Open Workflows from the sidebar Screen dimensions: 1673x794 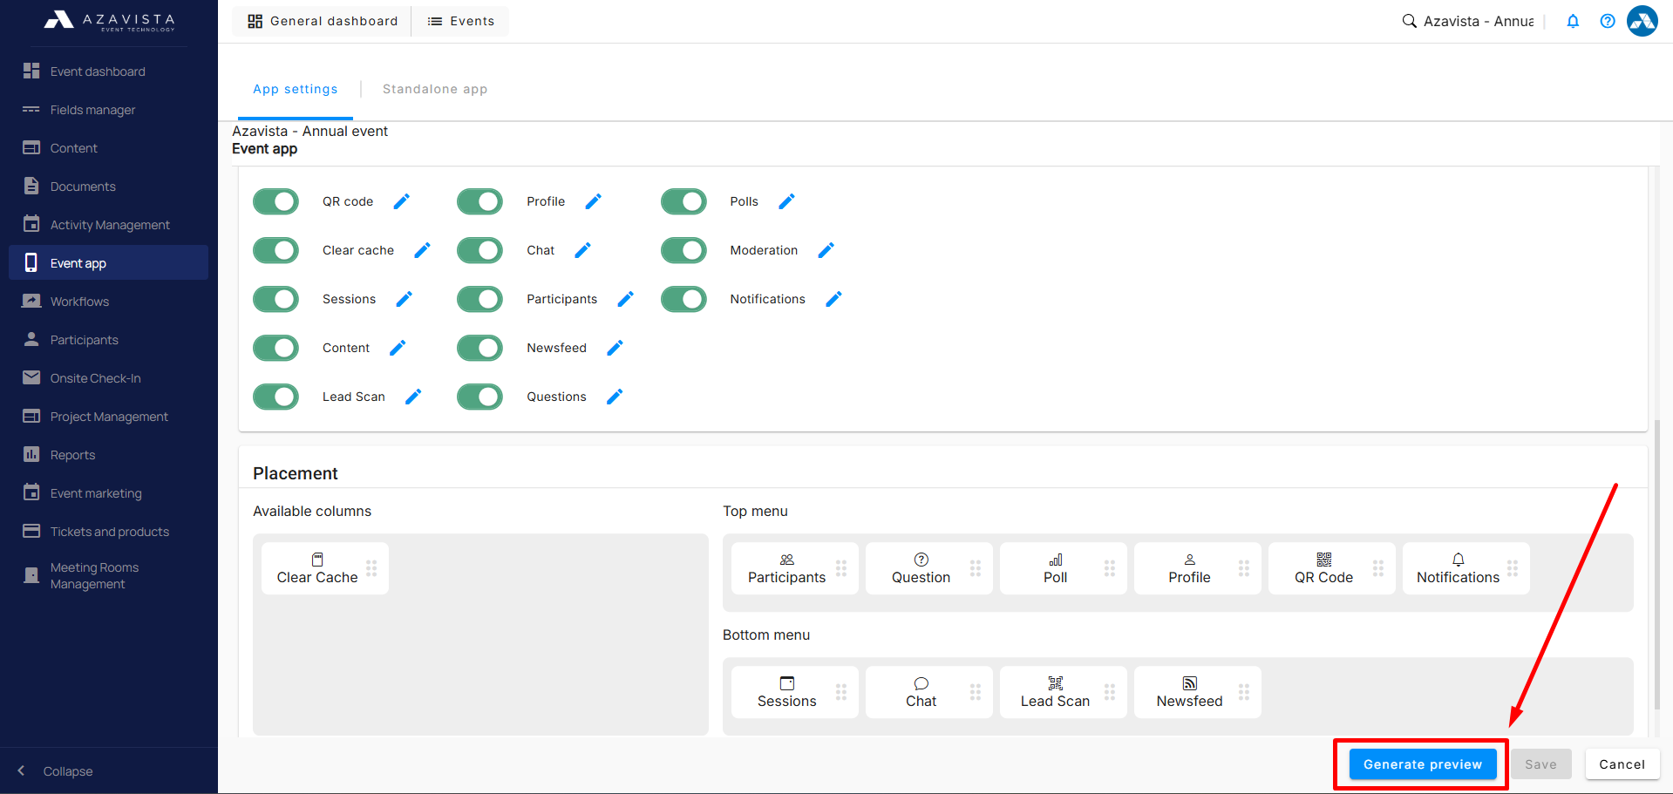coord(108,302)
